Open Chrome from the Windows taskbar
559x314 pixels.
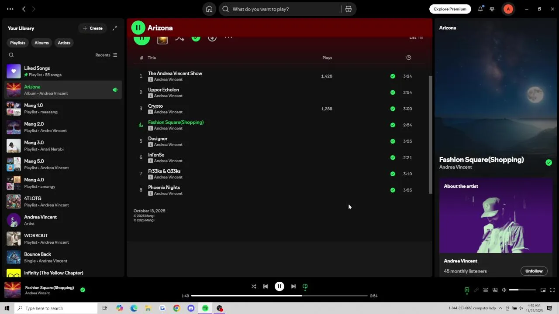point(176,308)
